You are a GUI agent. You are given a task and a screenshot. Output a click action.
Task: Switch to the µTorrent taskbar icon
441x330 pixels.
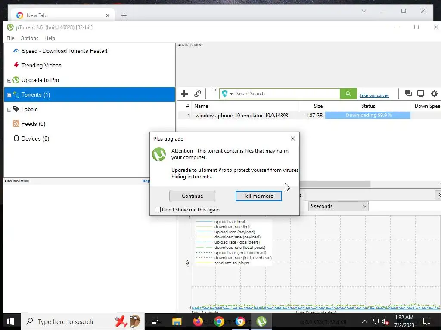(261, 321)
